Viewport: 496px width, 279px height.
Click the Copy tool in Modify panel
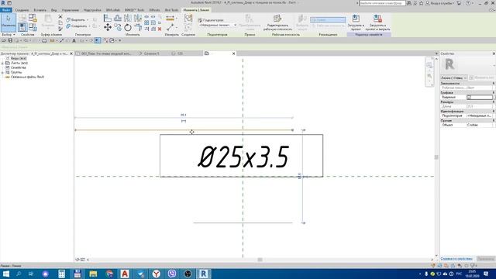click(118, 28)
